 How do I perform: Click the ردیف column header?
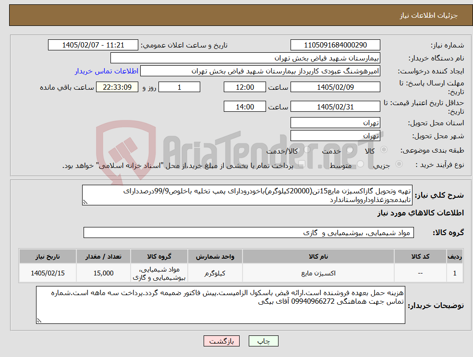point(455,256)
